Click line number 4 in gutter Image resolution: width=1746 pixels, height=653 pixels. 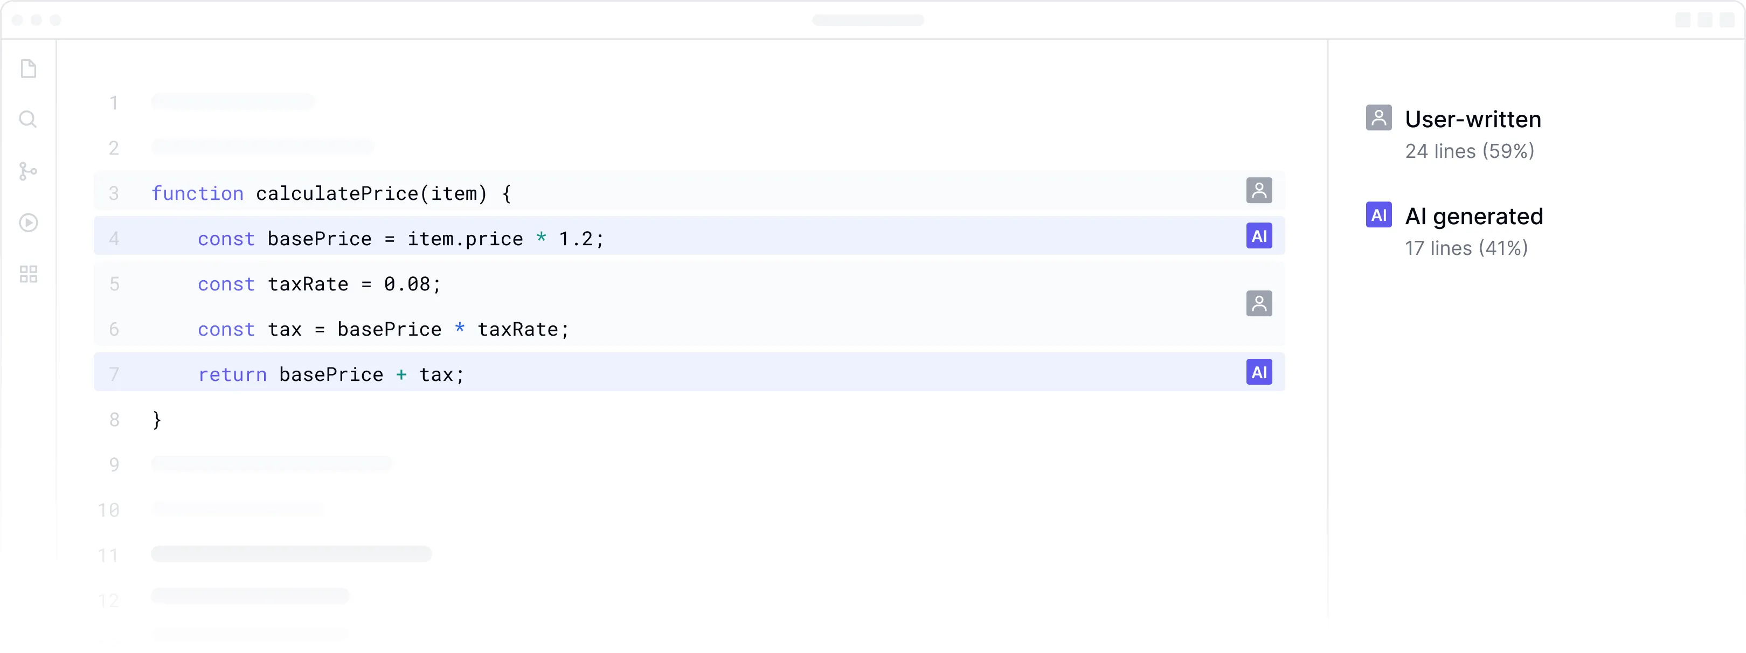click(114, 239)
